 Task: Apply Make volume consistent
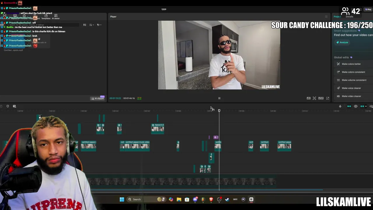[x=353, y=80]
